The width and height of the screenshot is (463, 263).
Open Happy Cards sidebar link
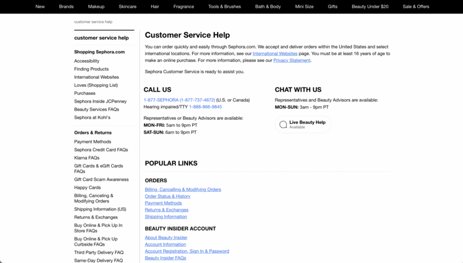(x=87, y=188)
